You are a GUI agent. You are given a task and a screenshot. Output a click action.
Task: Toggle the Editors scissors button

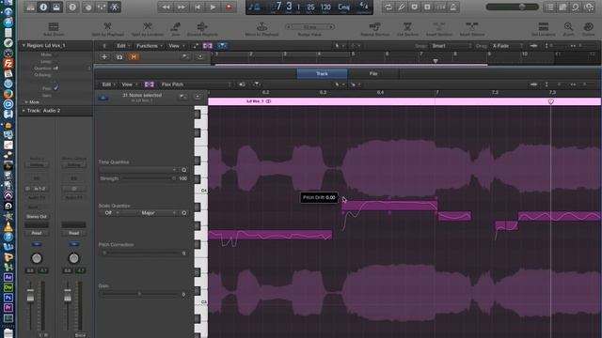115,7
